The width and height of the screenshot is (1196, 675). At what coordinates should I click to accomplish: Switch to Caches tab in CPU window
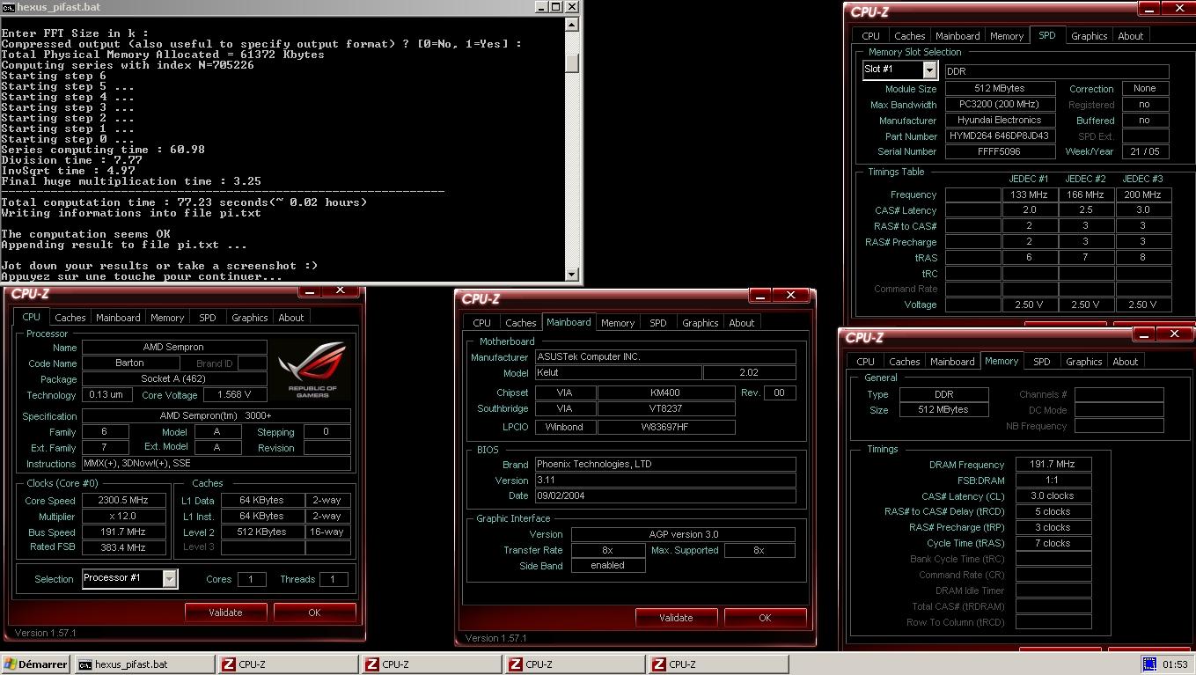click(70, 318)
